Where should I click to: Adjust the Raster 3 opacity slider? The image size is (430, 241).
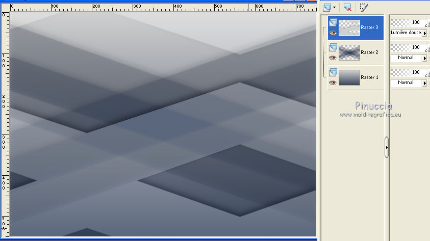409,22
